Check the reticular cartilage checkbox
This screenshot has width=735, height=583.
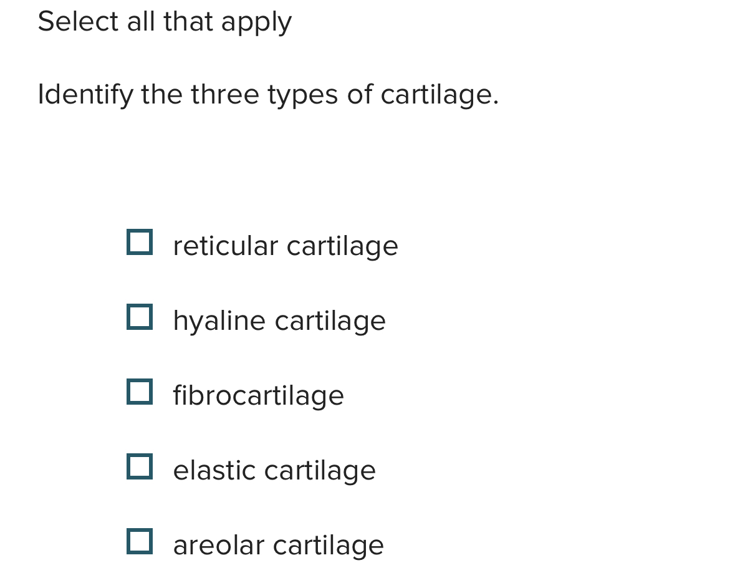click(x=140, y=243)
